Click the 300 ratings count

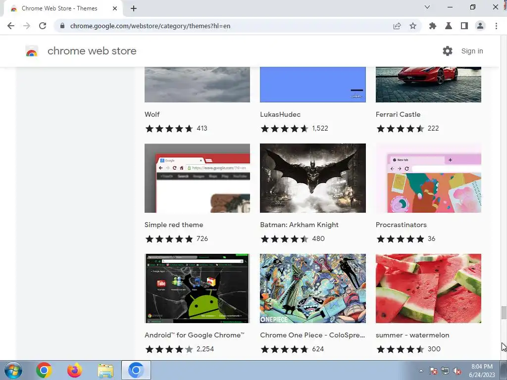pos(434,349)
